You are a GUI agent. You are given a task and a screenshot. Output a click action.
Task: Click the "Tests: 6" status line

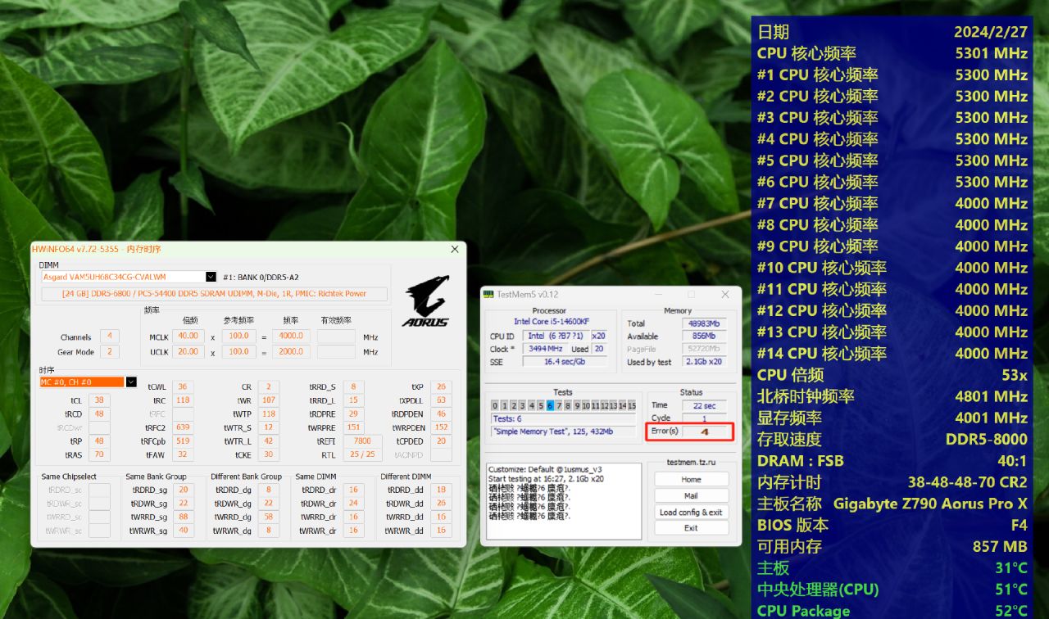tap(563, 419)
